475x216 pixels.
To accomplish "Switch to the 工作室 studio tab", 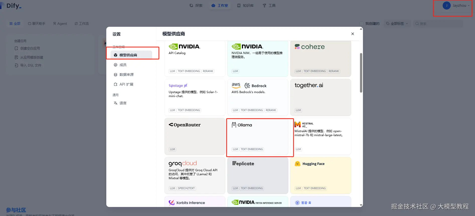I will (x=220, y=6).
